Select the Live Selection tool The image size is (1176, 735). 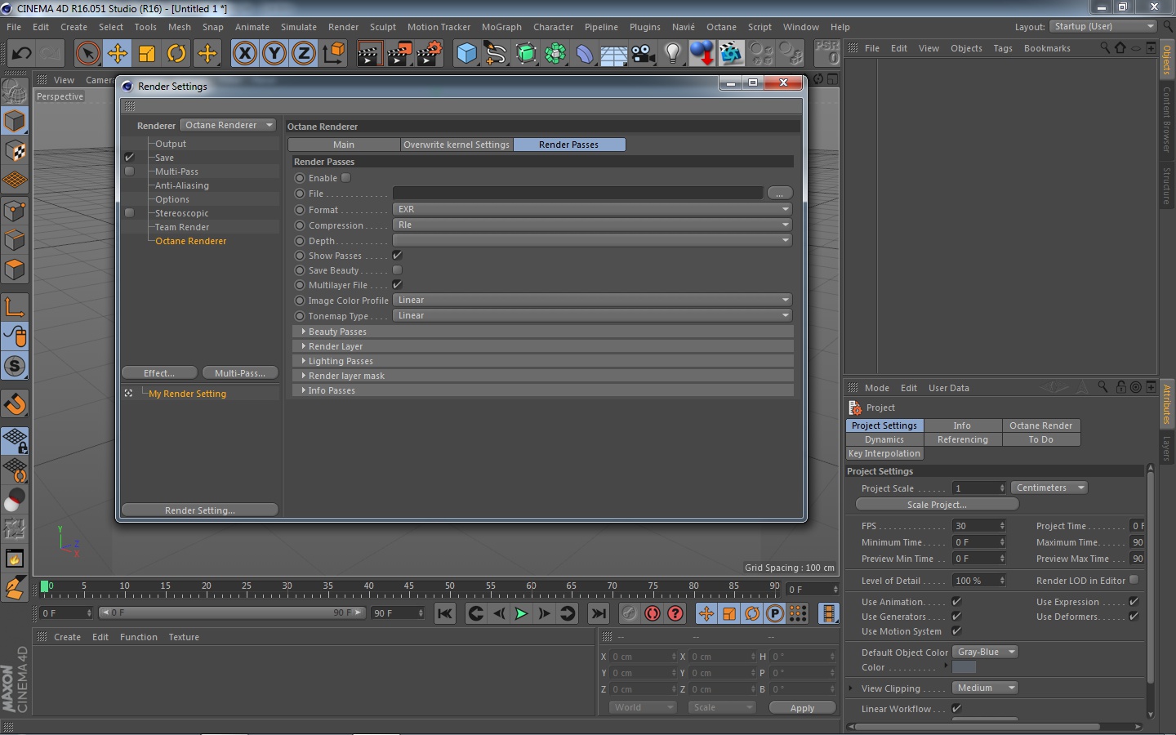point(87,54)
